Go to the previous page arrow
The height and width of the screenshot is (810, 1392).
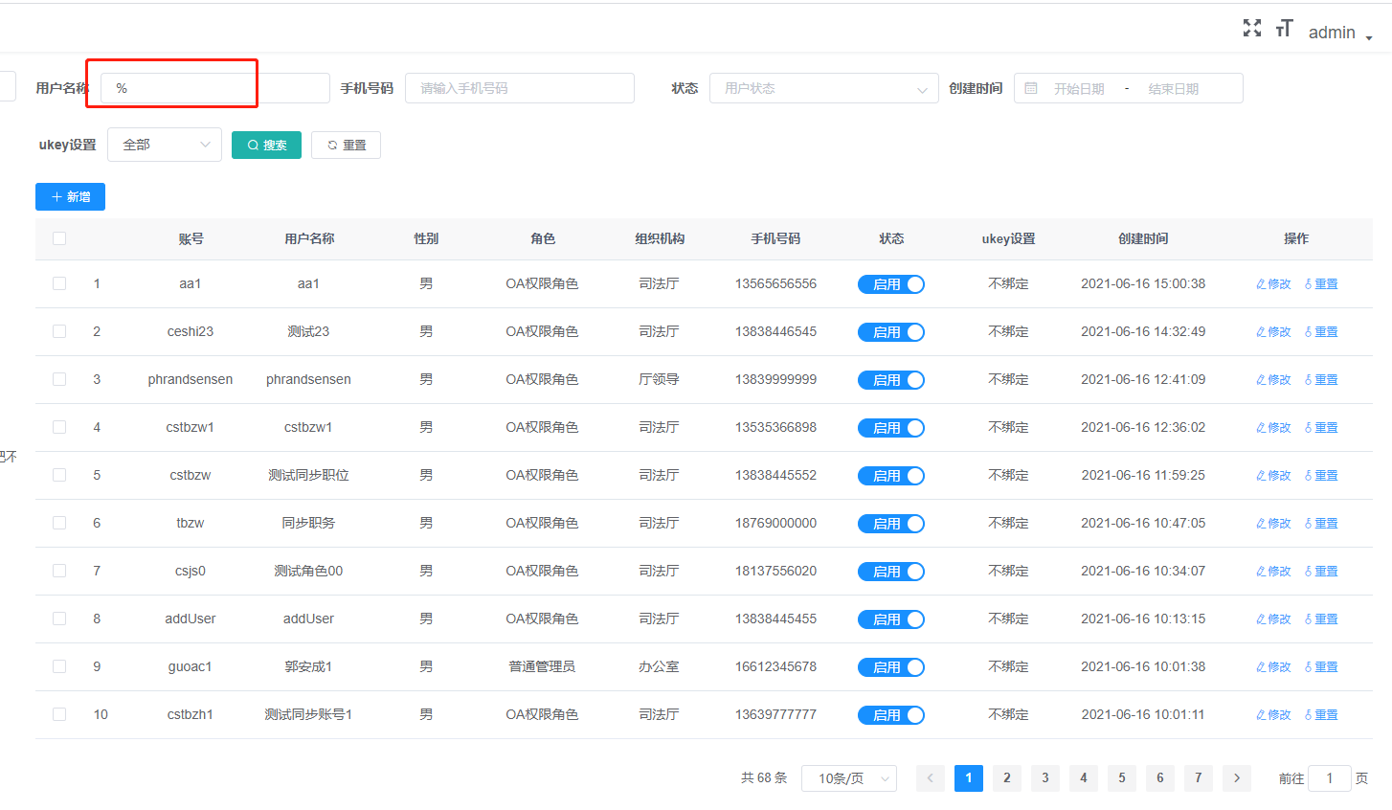931,778
